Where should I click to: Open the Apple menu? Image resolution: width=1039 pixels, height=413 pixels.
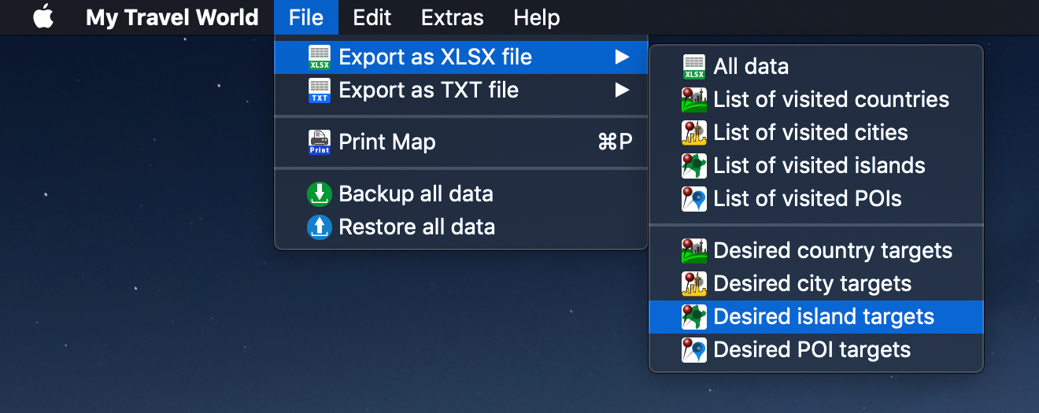[43, 17]
